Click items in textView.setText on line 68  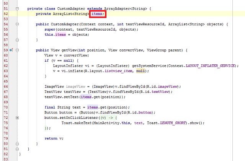tap(86, 97)
